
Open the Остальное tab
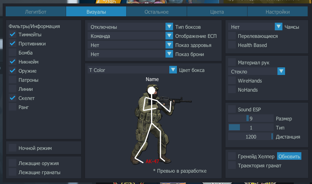click(x=157, y=12)
